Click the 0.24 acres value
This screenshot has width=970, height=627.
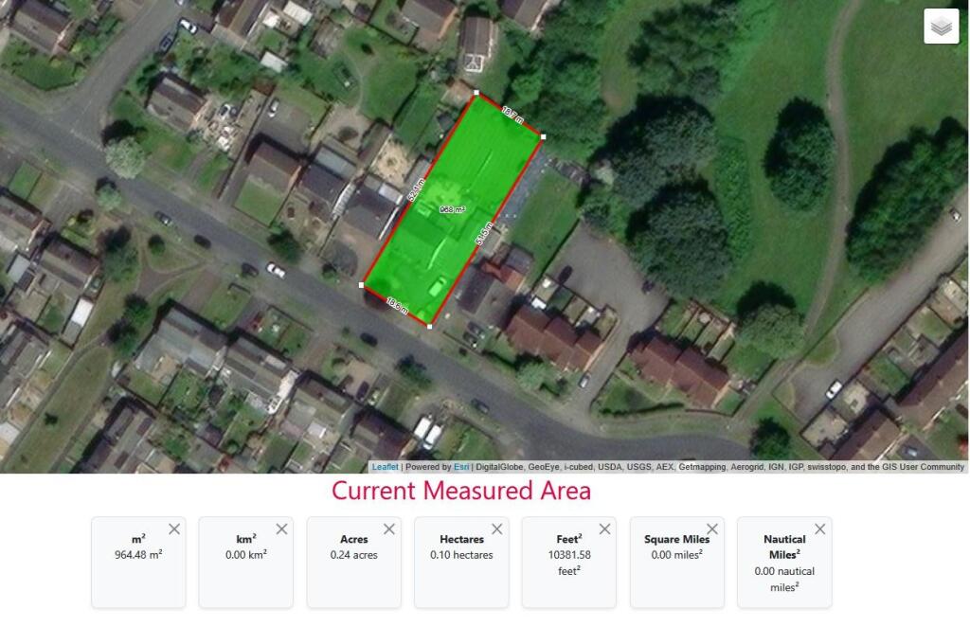point(354,555)
